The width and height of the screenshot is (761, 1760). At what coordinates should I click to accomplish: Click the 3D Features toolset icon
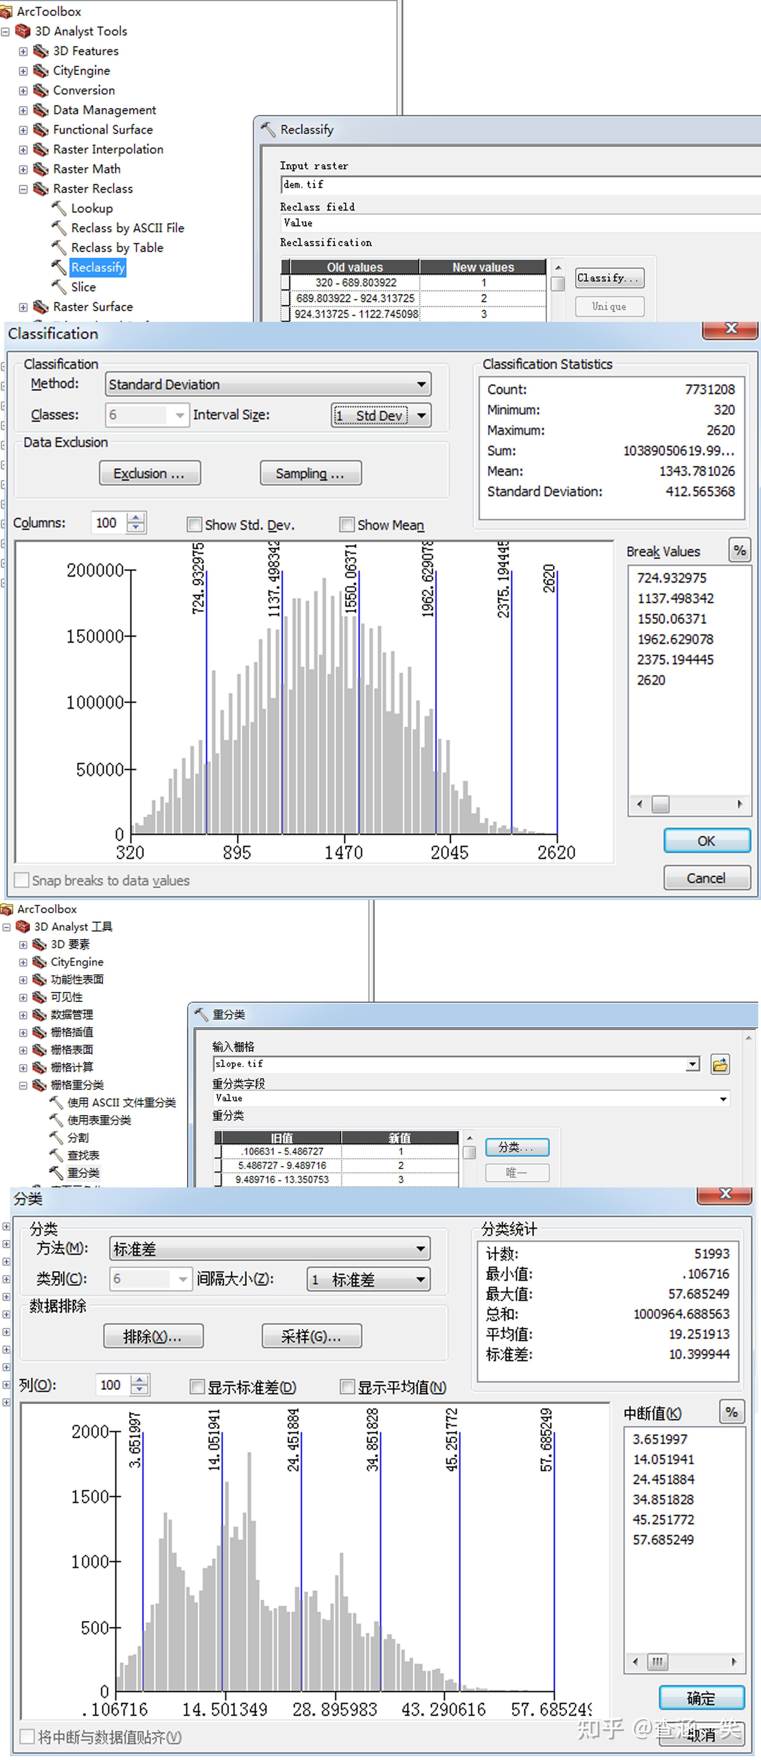[41, 51]
